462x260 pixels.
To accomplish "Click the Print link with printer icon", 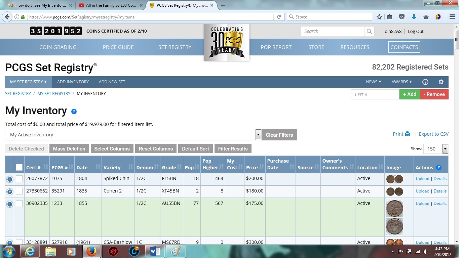I will point(401,134).
